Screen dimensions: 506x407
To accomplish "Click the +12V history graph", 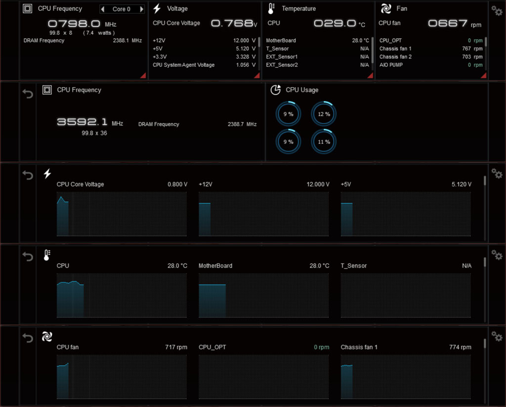I will pyautogui.click(x=264, y=214).
